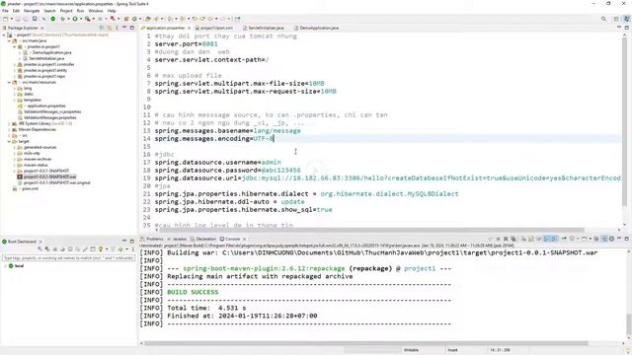Click line 1 comment in editor
632x355 pixels.
pos(226,36)
